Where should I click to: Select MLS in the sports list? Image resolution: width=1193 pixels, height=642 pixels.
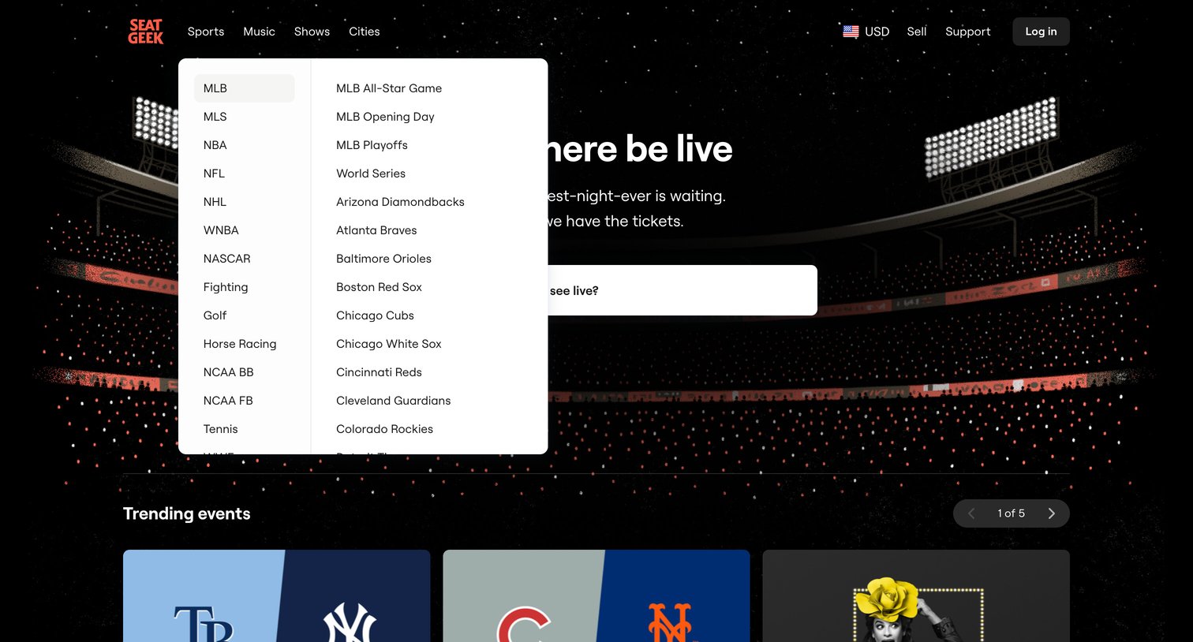tap(245, 117)
